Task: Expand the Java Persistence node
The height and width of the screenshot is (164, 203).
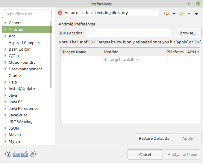Action: (x=5, y=108)
